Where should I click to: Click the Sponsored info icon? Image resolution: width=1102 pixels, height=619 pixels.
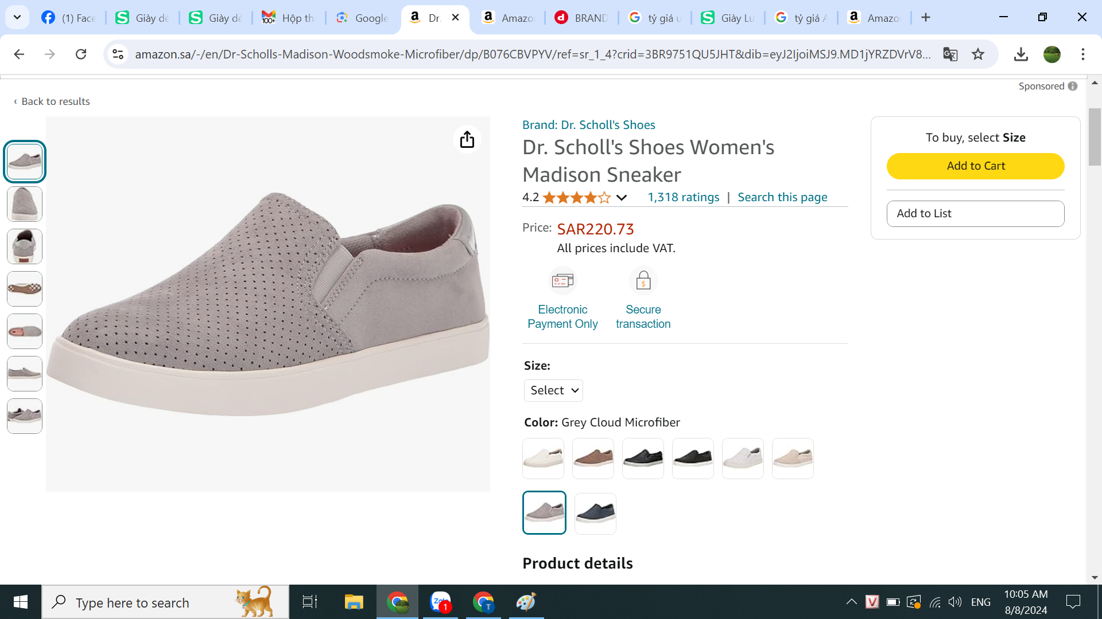(x=1072, y=87)
